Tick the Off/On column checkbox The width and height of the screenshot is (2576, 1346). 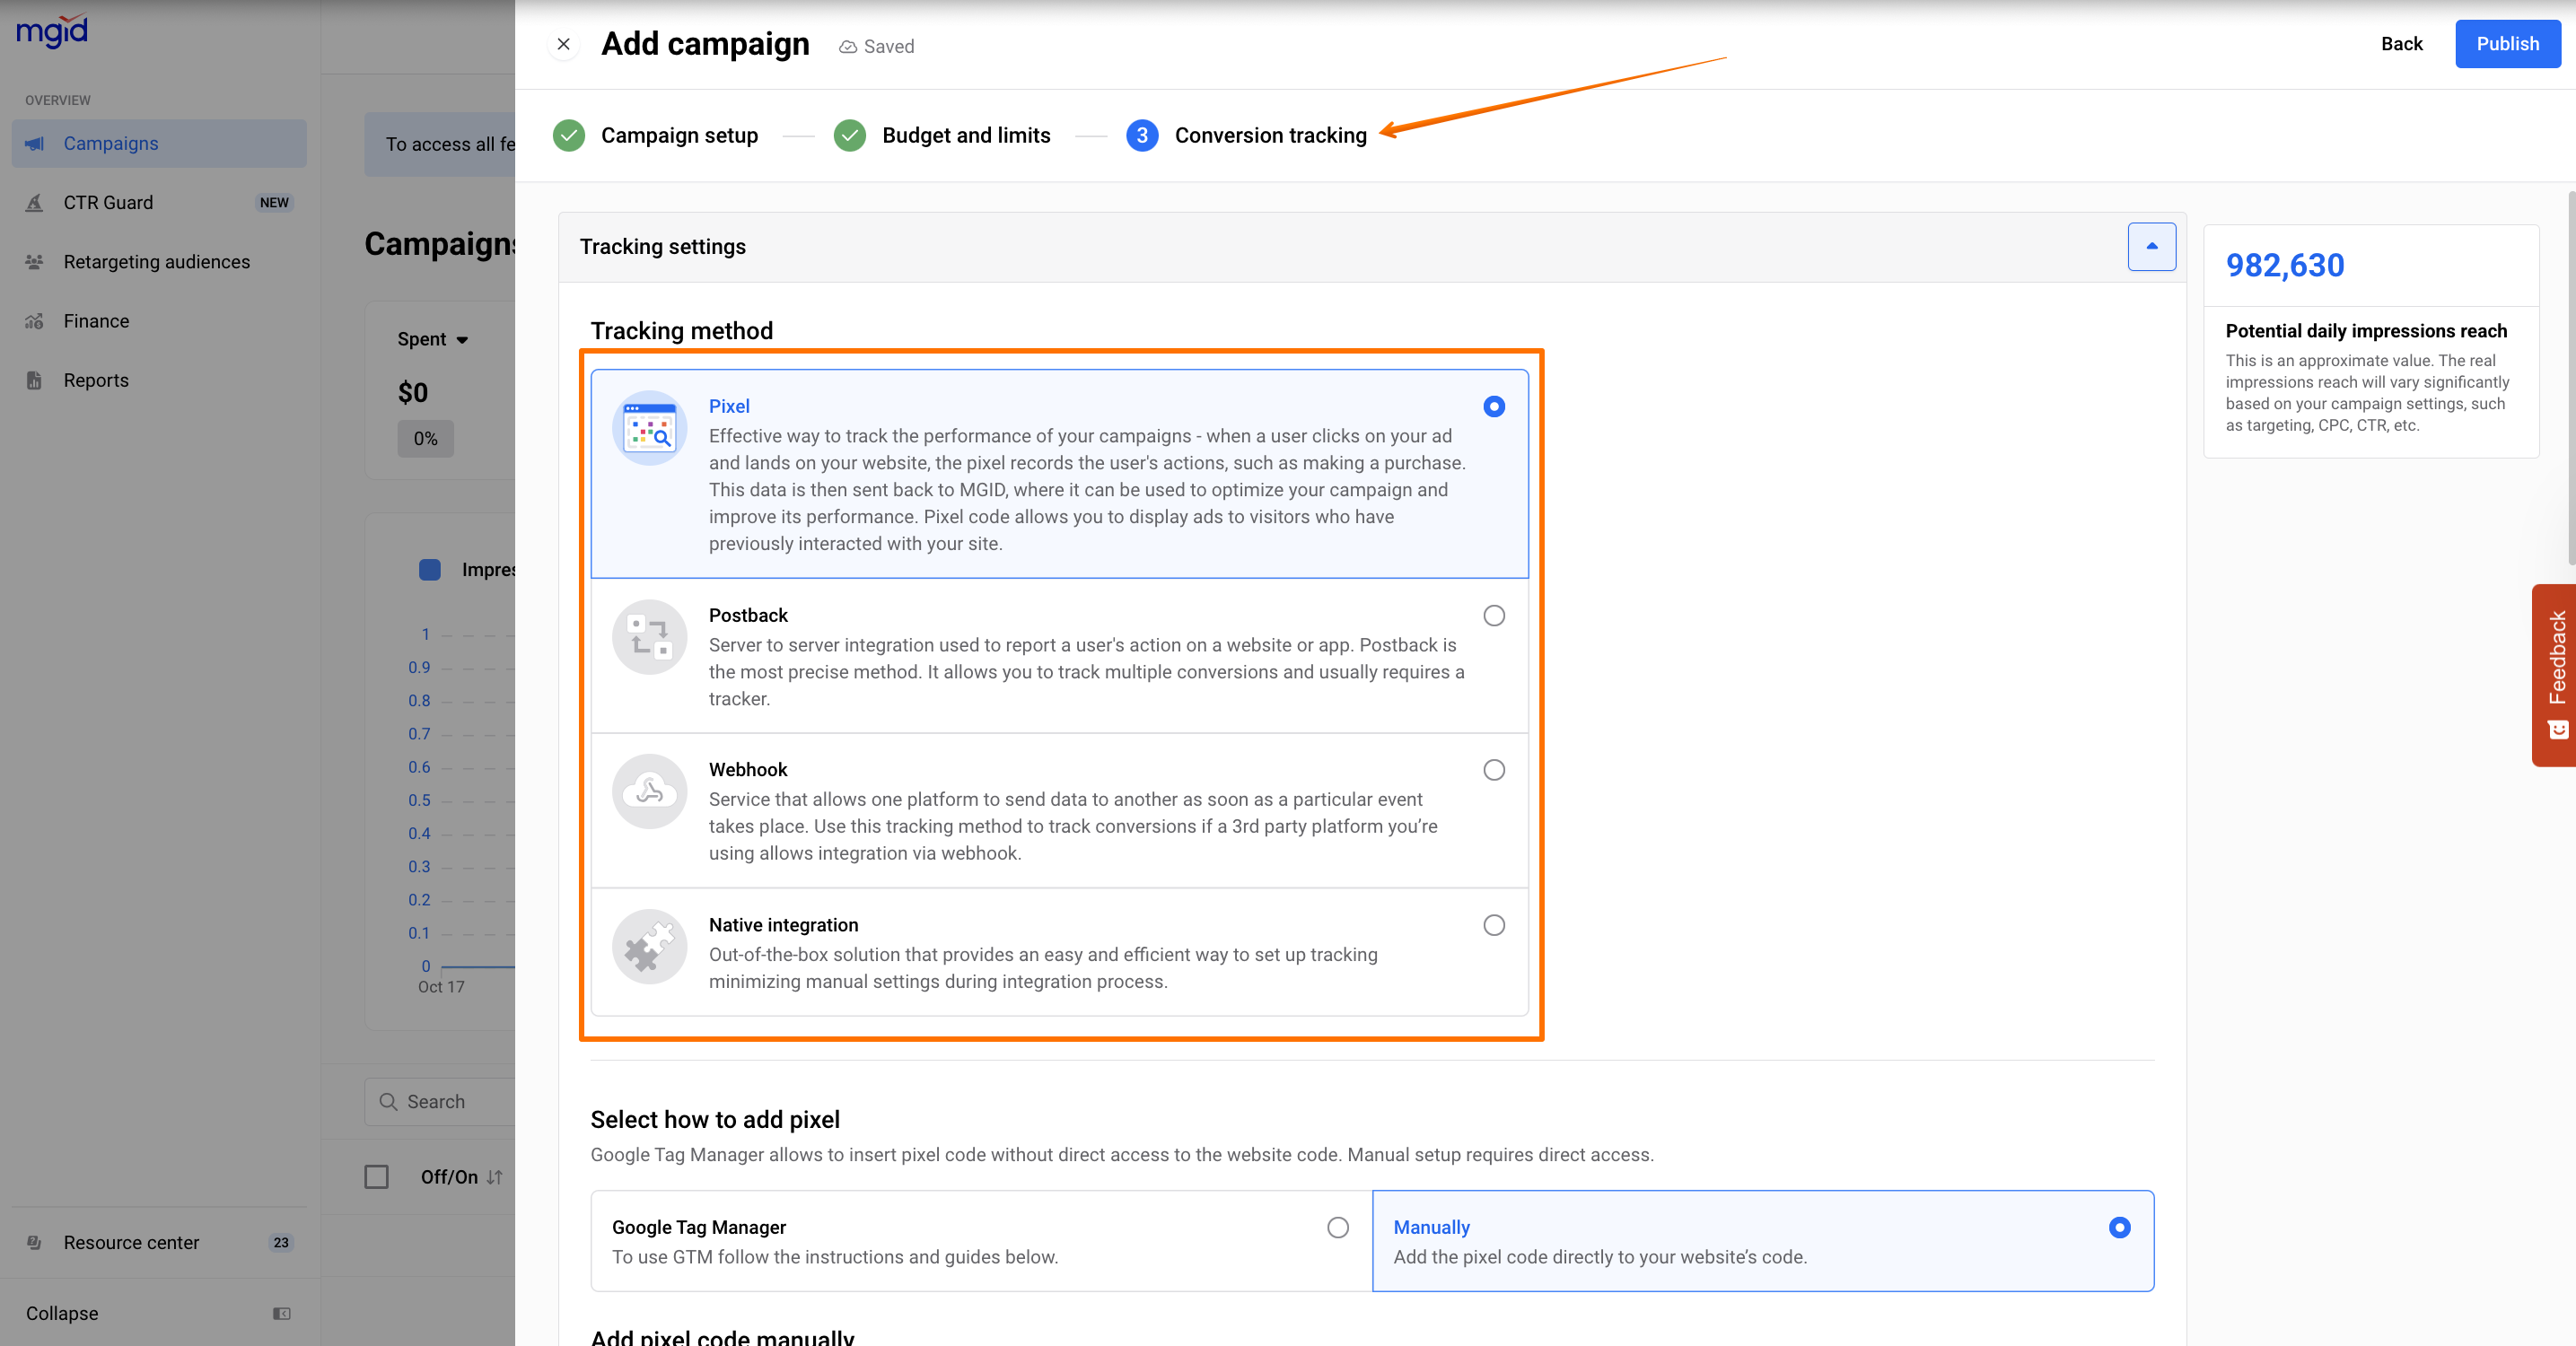[377, 1177]
